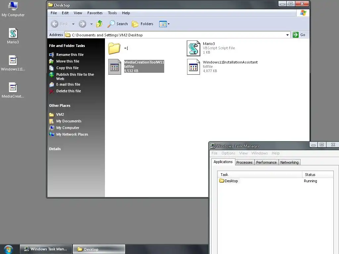The width and height of the screenshot is (339, 254).
Task: Click the Windows flag logo in Explorer
Action: click(303, 13)
